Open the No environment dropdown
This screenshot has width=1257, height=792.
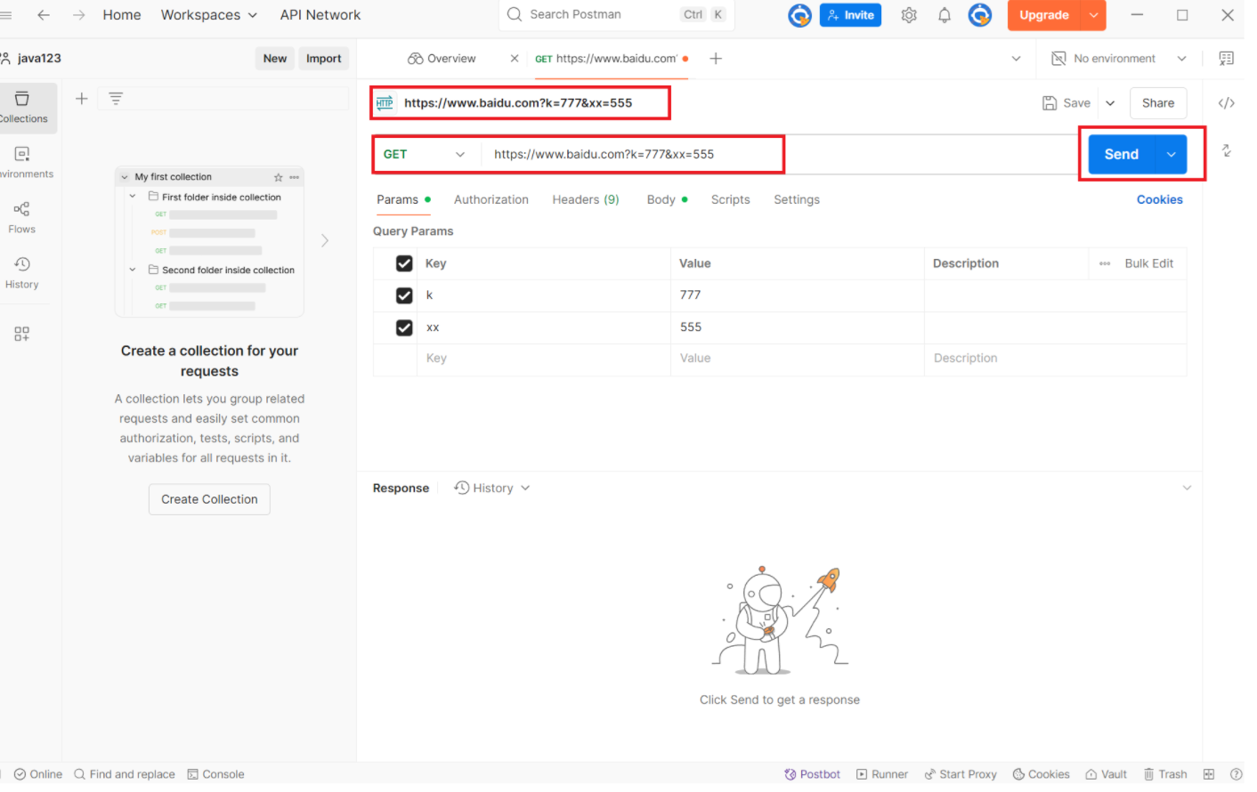pos(1119,59)
